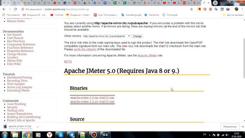
Task: Download apache-jmeter-5.0.zip binary
Action: pyautogui.click(x=84, y=102)
